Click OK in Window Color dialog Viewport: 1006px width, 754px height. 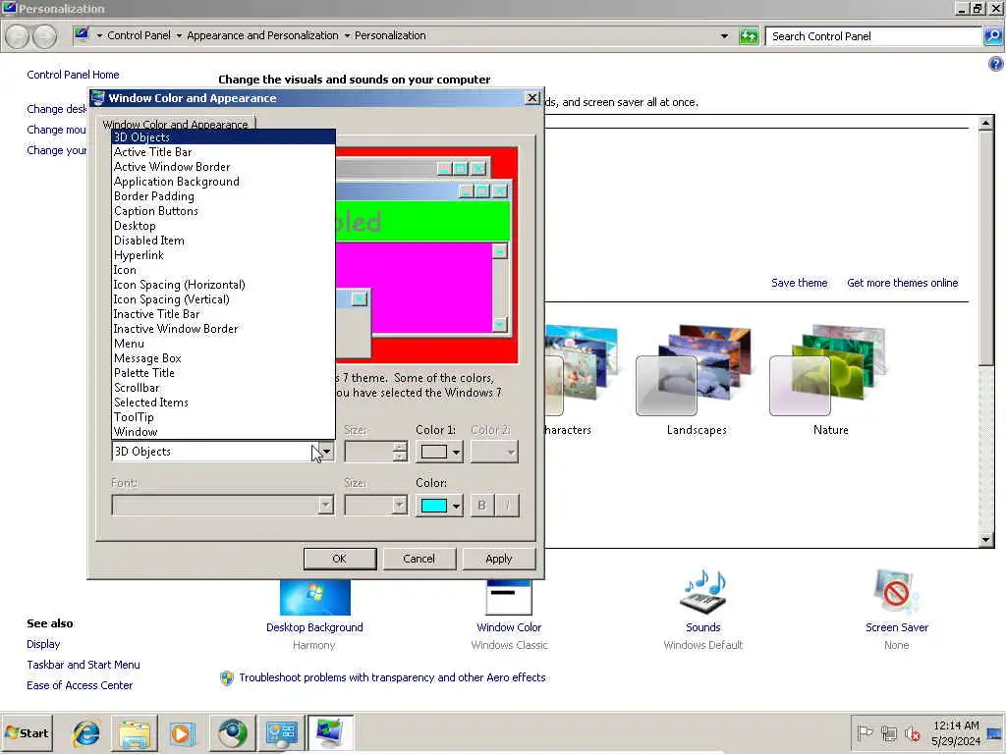tap(339, 559)
